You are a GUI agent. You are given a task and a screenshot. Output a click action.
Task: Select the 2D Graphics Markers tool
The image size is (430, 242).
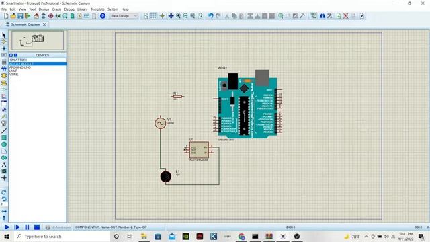[x=4, y=178]
